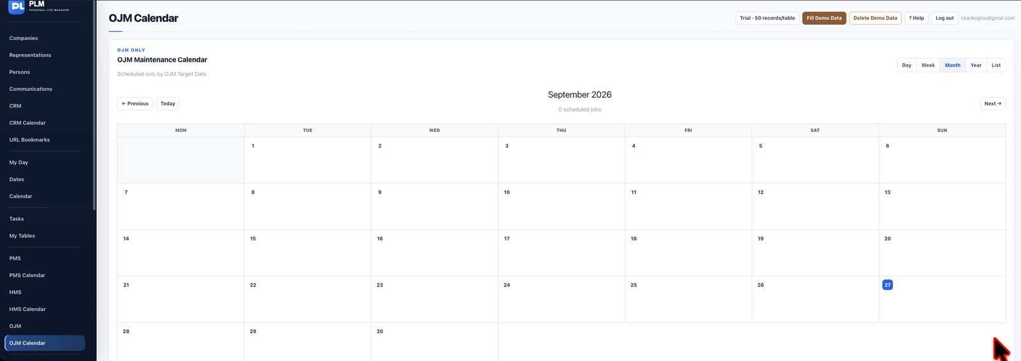Viewport: 1021px width, 361px height.
Task: Select CRM sidebar item
Action: click(15, 106)
